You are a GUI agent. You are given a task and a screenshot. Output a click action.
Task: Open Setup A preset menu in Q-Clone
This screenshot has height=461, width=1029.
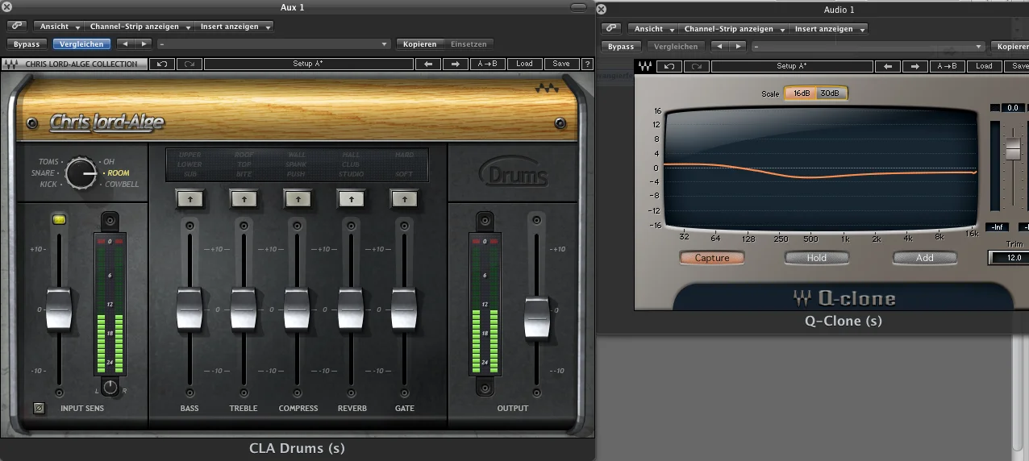(792, 66)
